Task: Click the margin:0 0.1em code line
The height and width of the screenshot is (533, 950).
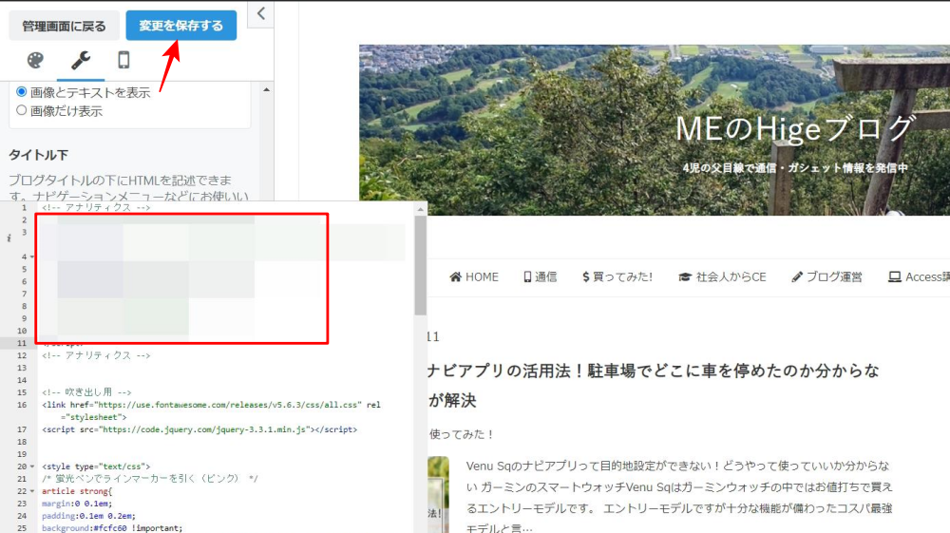Action: (77, 504)
